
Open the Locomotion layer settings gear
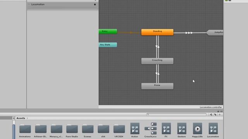95,4
